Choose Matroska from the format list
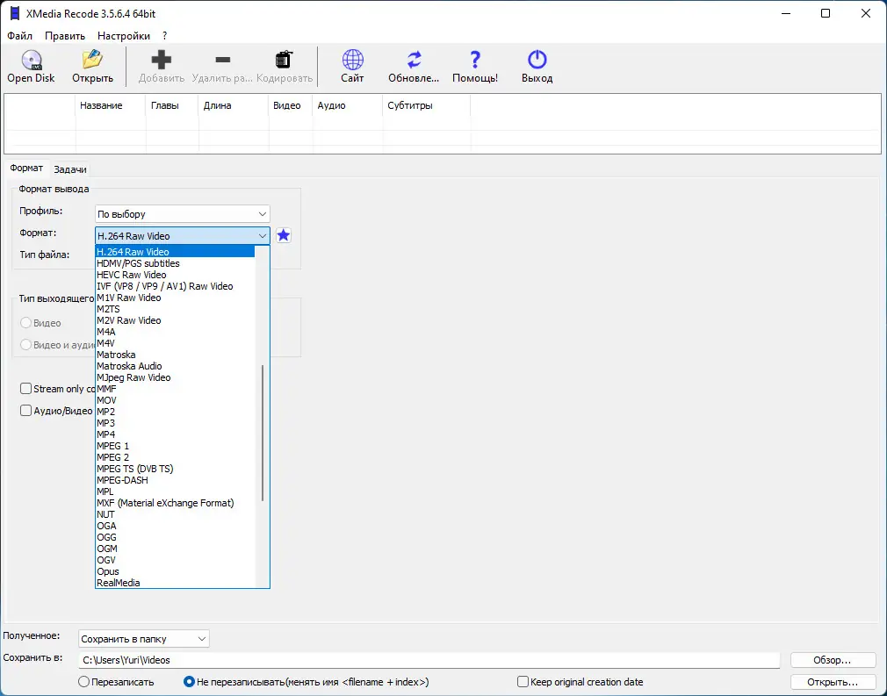 point(116,355)
